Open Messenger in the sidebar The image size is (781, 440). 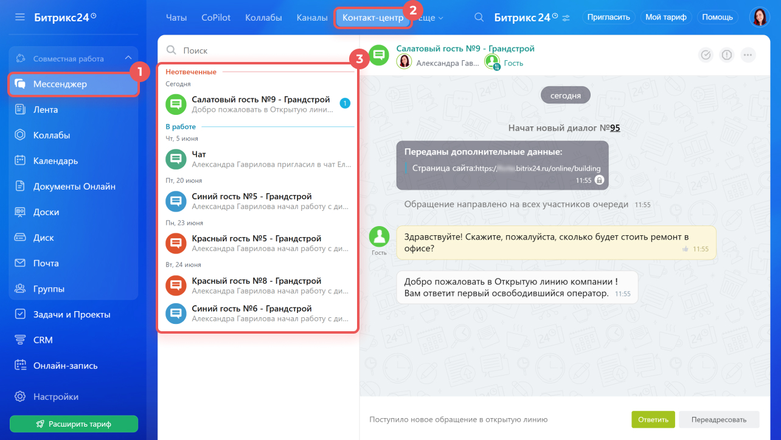click(x=74, y=84)
